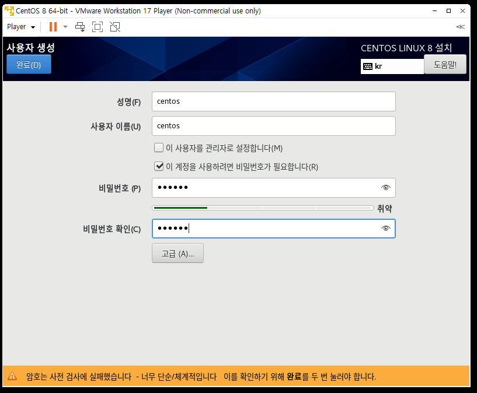Toggle Unity mode icon in VMware toolbar

[x=115, y=27]
